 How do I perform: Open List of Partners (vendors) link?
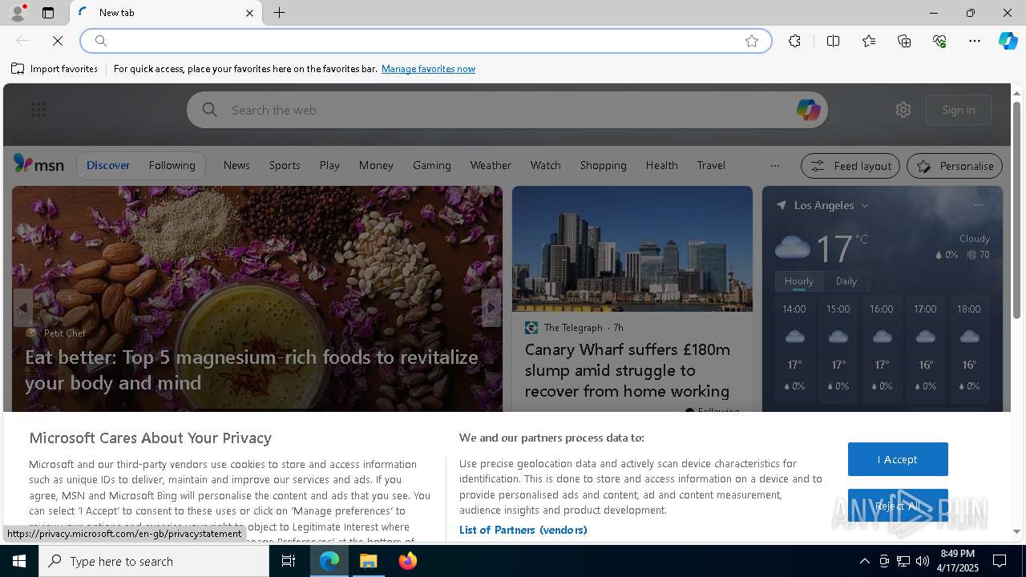pyautogui.click(x=523, y=530)
